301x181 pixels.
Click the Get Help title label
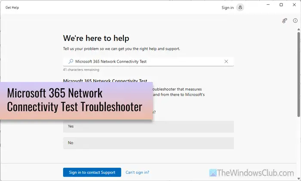click(12, 7)
